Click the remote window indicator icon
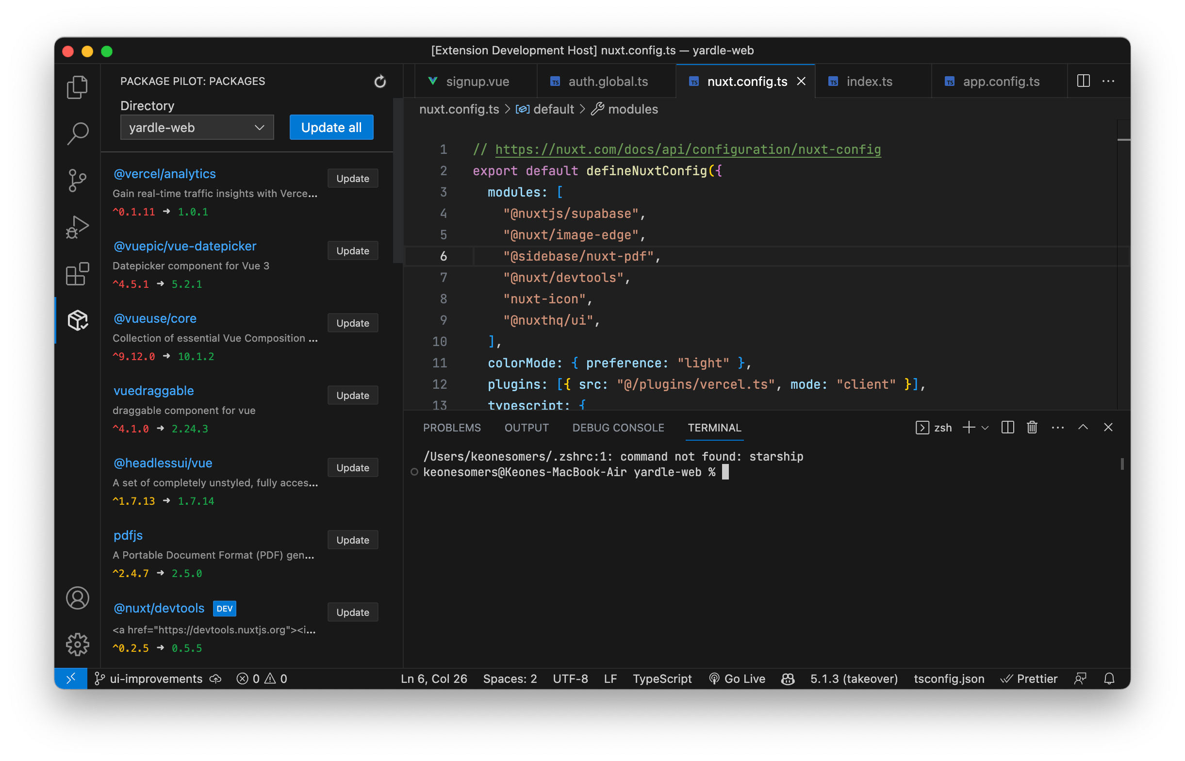Screen dimensions: 1185x761 (71, 678)
